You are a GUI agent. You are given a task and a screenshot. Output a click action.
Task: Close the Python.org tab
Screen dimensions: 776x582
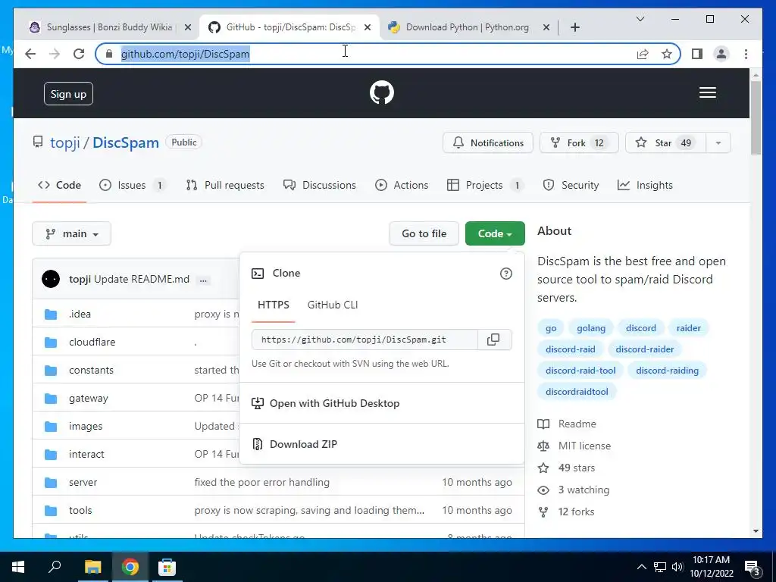tap(546, 27)
